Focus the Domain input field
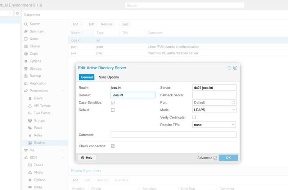The width and height of the screenshot is (288, 190). point(133,95)
